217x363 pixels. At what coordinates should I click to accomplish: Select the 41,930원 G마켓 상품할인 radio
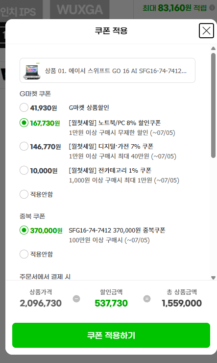coord(24,107)
